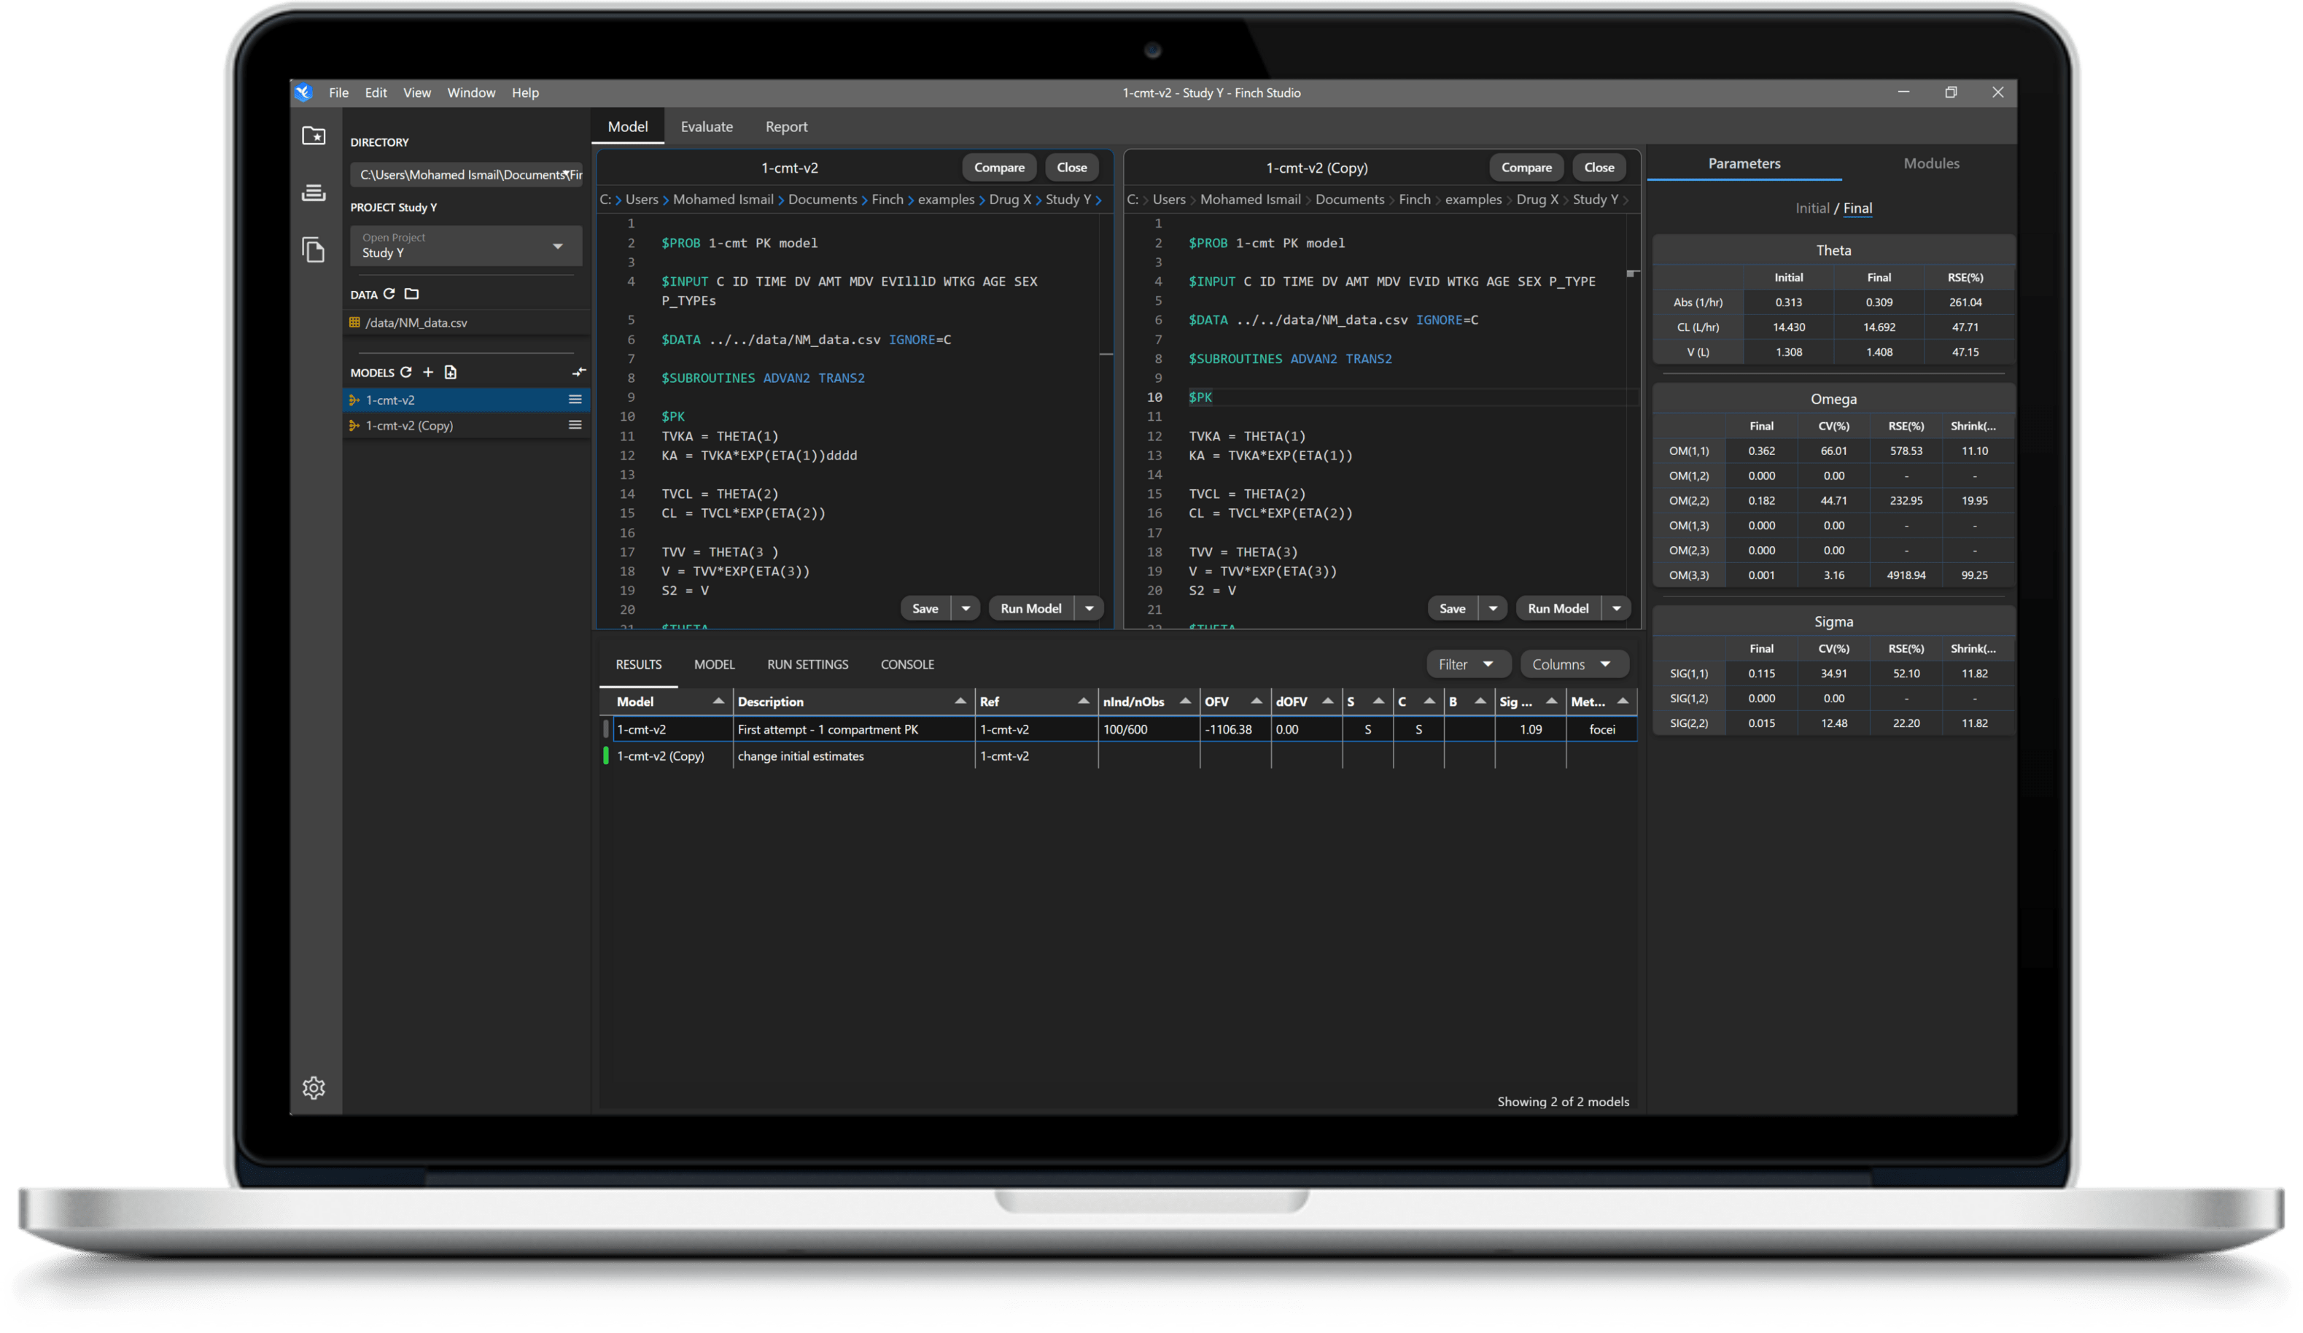Add a new model using the plus icon
This screenshot has height=1333, width=2303.
427,372
